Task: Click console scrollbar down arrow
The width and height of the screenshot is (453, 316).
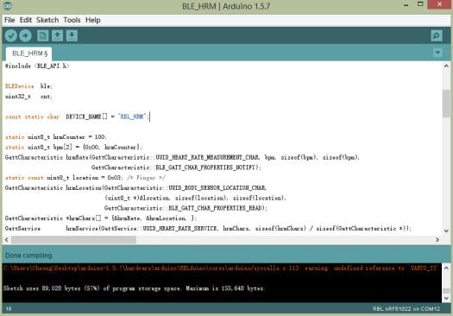Action: coord(446,298)
